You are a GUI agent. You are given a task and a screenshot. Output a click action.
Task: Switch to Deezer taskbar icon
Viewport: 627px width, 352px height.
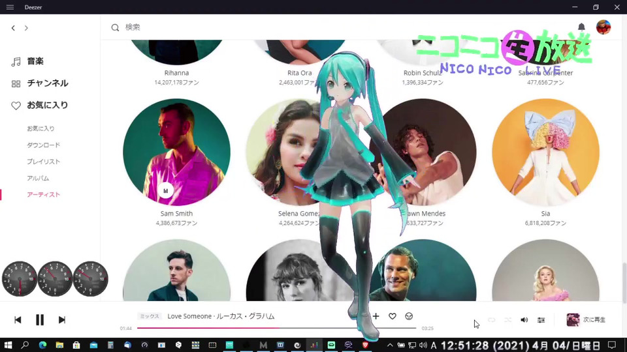click(x=314, y=345)
